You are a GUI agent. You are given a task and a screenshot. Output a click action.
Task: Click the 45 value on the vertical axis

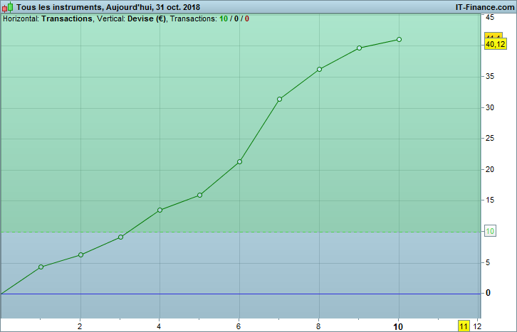(490, 17)
